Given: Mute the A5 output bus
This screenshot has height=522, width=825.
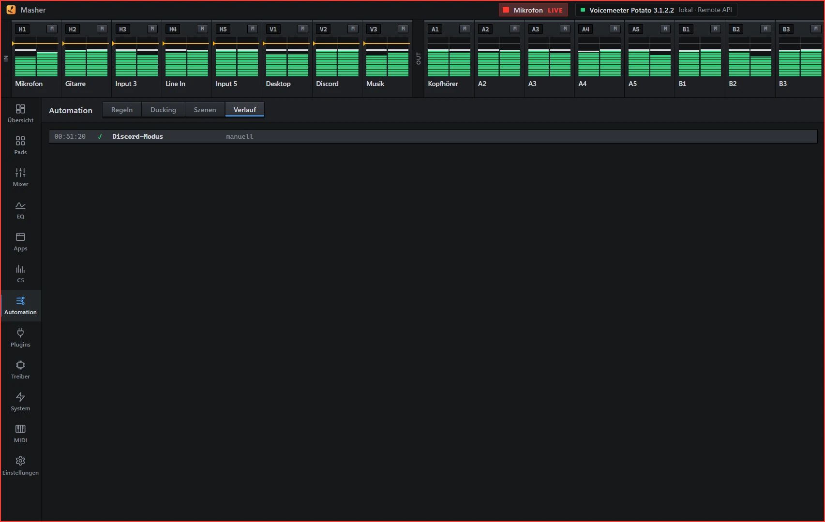Looking at the screenshot, I should tap(665, 29).
